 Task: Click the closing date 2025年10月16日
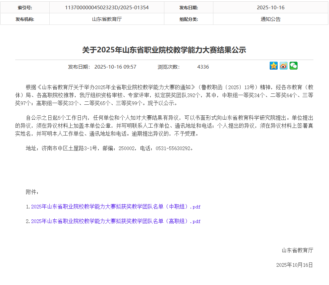point(295,265)
